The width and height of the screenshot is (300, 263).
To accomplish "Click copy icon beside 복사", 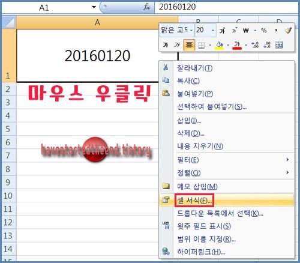I will [166, 80].
